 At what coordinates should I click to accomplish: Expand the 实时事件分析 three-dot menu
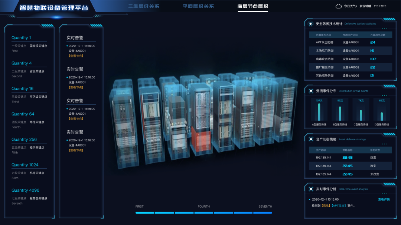pyautogui.click(x=385, y=194)
